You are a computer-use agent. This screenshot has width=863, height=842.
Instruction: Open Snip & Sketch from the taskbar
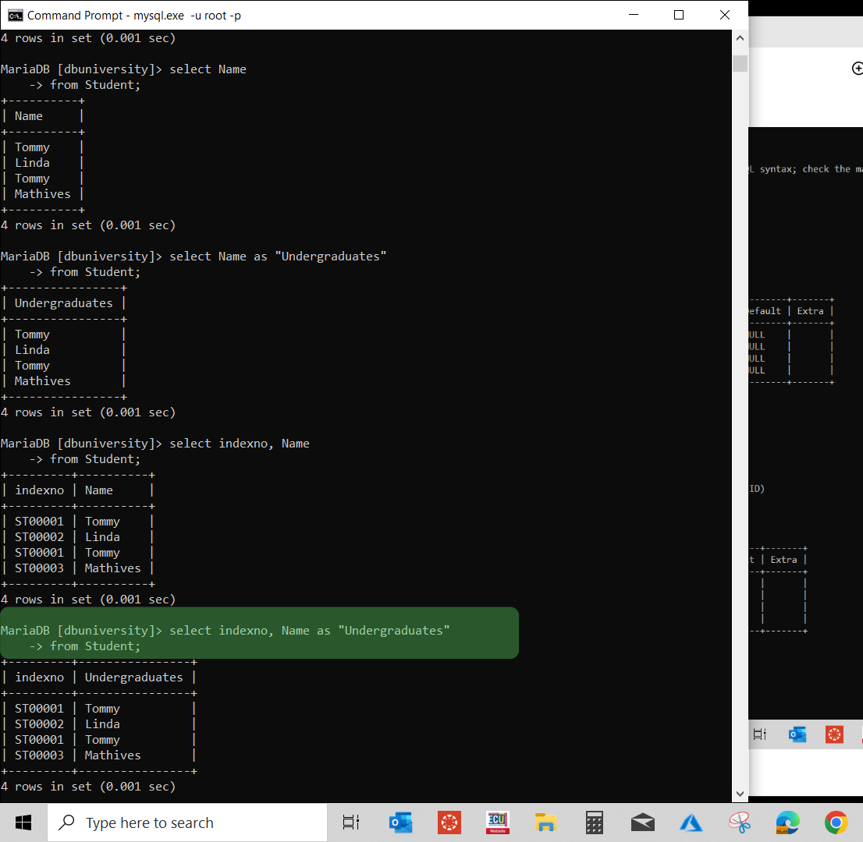point(739,823)
